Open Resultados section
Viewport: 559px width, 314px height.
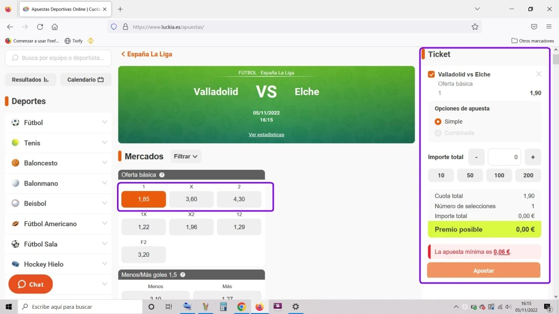(31, 80)
